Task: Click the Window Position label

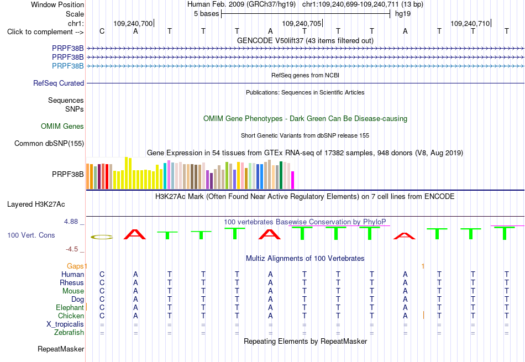Action: point(57,4)
